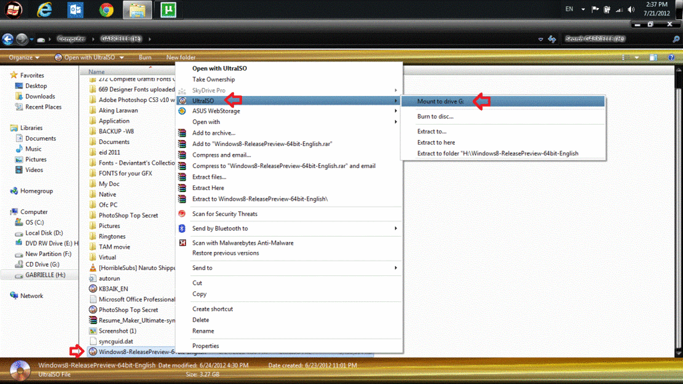The height and width of the screenshot is (384, 683).
Task: Toggle the preview pane icon
Action: 653,57
